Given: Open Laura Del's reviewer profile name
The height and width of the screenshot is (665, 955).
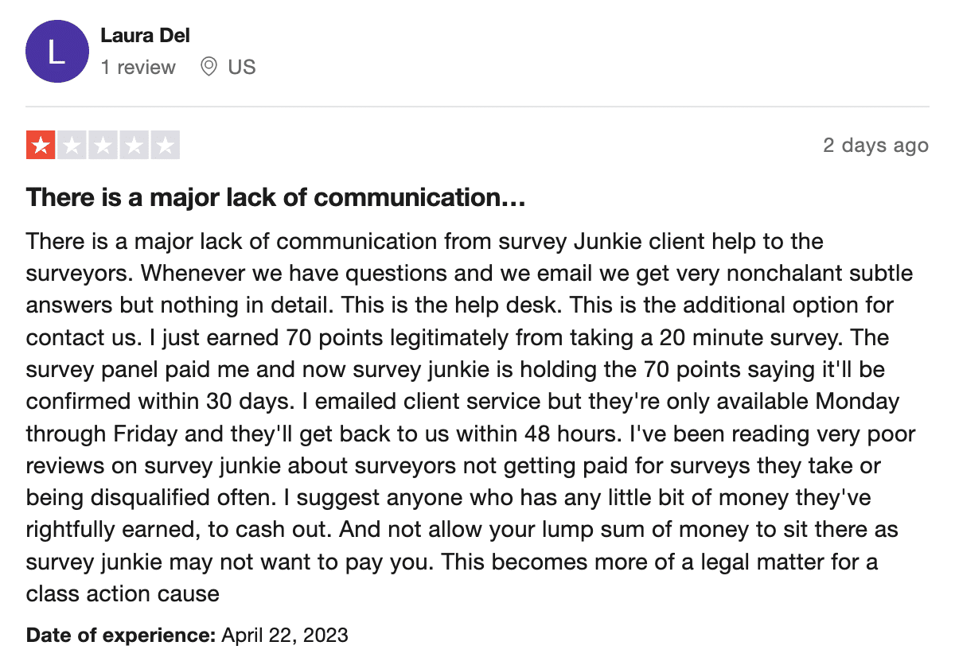Looking at the screenshot, I should (145, 35).
